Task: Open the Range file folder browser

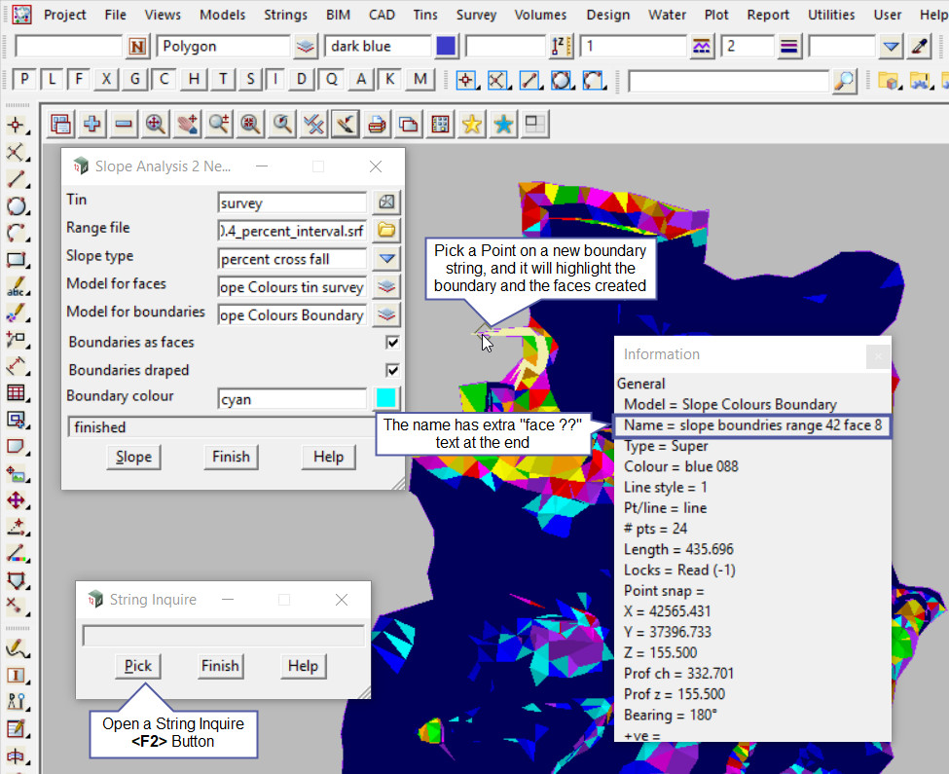Action: [386, 230]
